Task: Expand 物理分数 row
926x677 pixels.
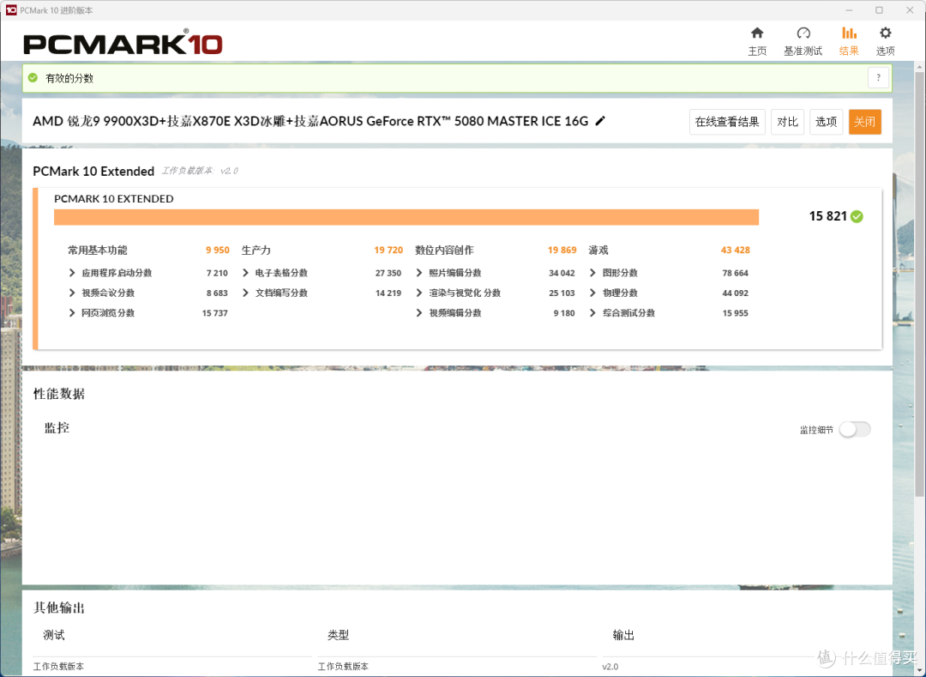Action: click(593, 293)
